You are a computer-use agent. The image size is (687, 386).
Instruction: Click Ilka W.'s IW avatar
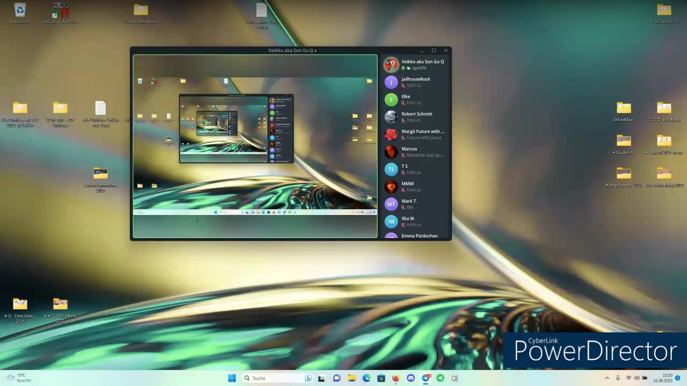[x=391, y=221]
